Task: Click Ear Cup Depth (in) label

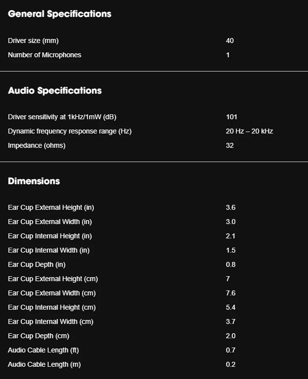Action: tap(37, 264)
